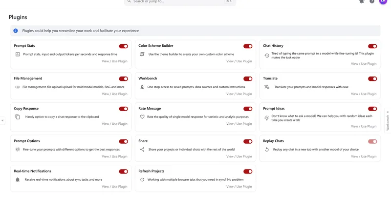
Task: Focus the Search or jump to field
Action: coord(180,2)
